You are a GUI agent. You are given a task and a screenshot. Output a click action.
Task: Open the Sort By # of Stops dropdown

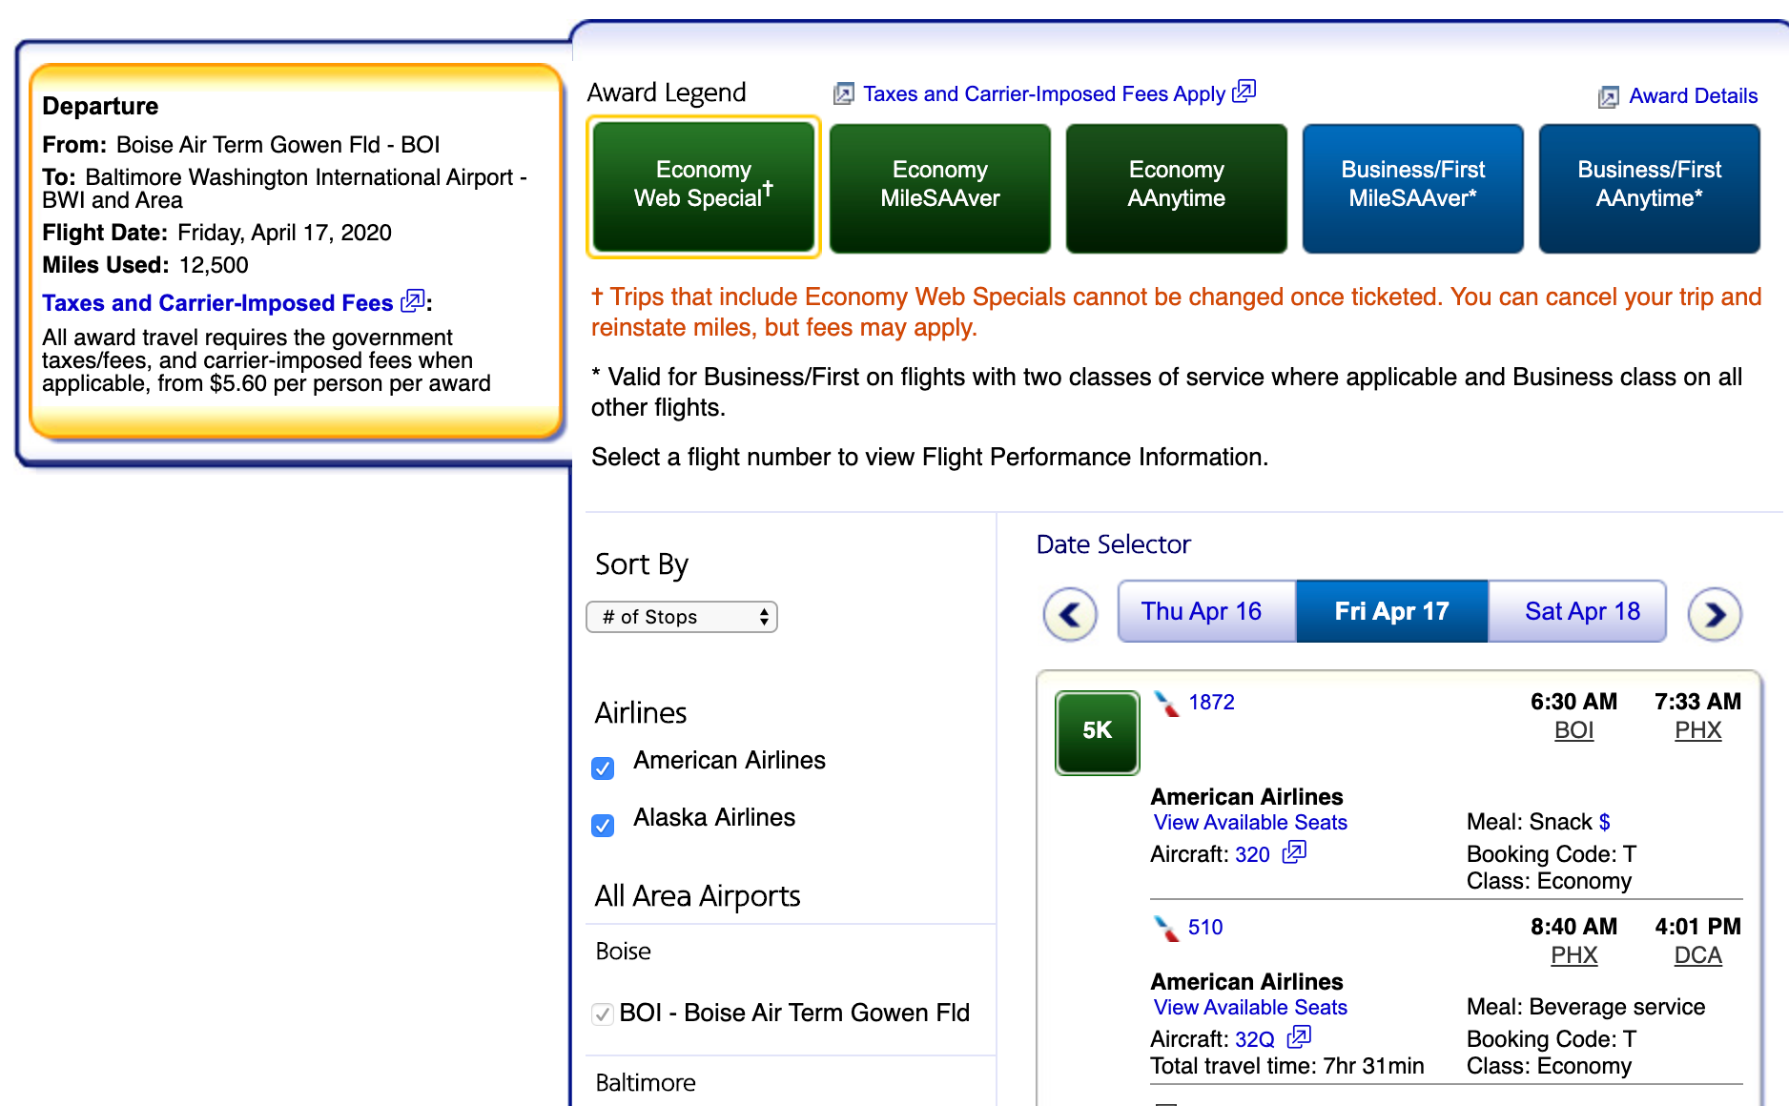click(x=682, y=617)
